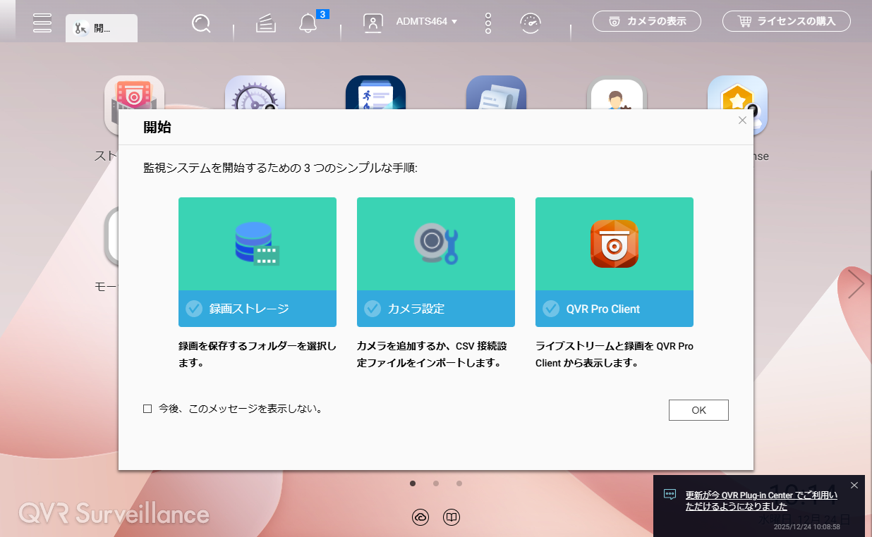Image resolution: width=872 pixels, height=537 pixels.
Task: Click the 3 つのシンプルな手順 heading text
Action: coord(280,169)
